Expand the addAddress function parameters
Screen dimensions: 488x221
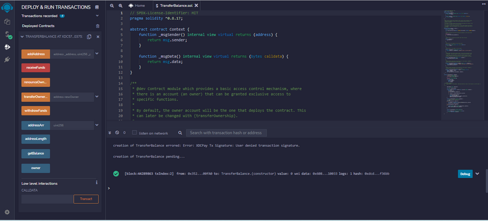pos(98,54)
